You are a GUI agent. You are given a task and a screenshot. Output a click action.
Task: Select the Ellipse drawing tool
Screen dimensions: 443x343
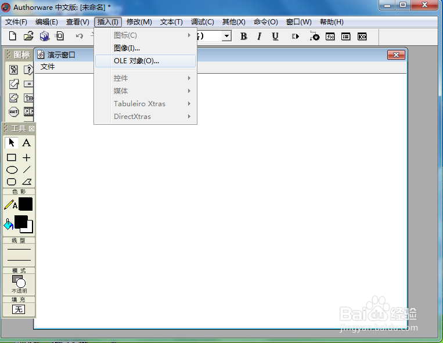12,169
